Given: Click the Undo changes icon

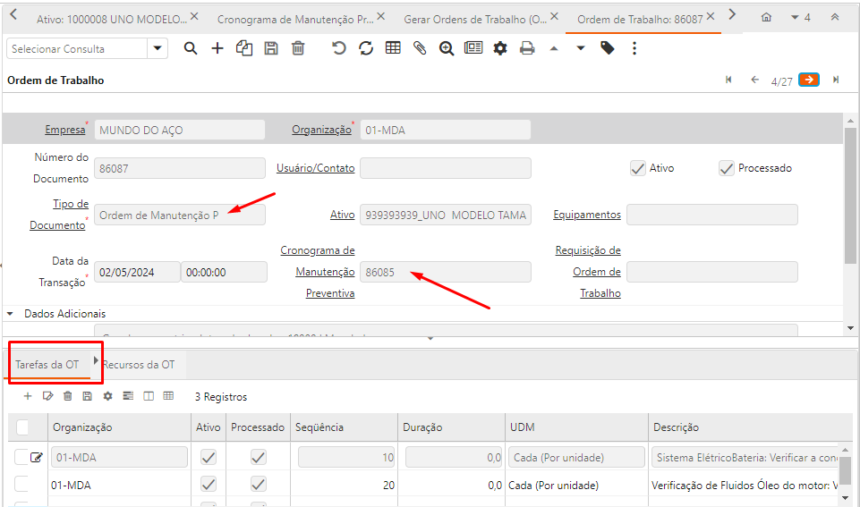Looking at the screenshot, I should point(339,48).
